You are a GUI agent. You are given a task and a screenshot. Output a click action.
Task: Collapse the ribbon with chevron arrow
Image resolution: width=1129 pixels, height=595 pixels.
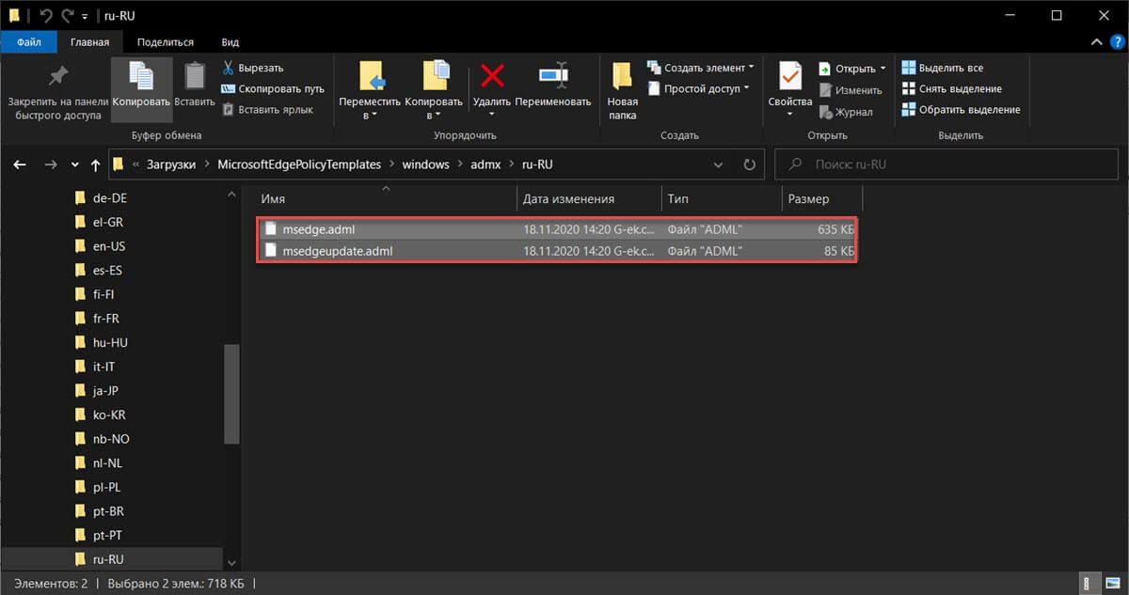click(x=1097, y=42)
